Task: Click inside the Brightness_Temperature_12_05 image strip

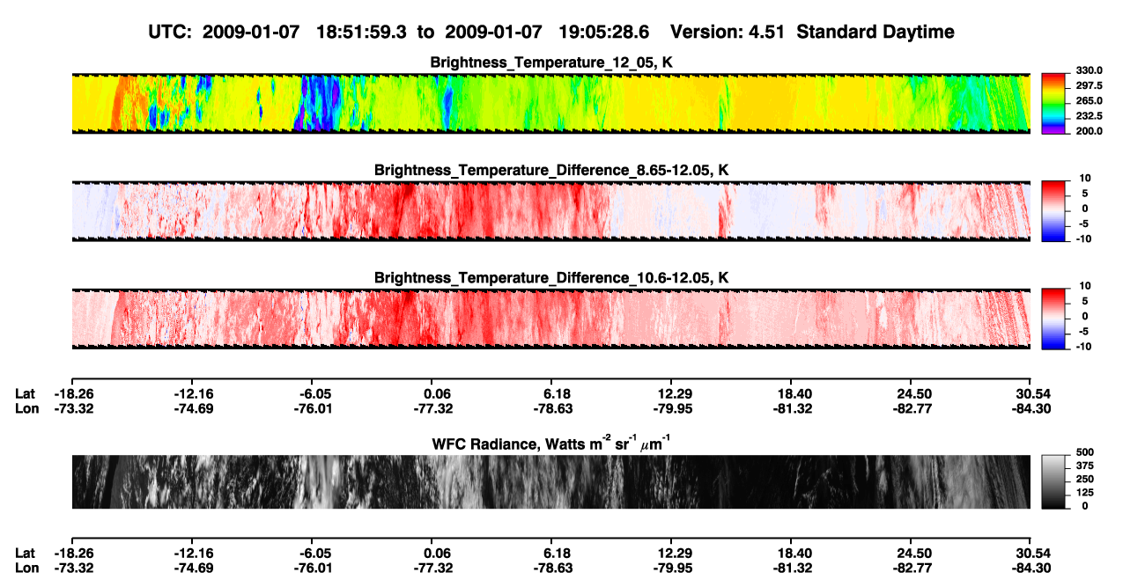Action: click(550, 102)
